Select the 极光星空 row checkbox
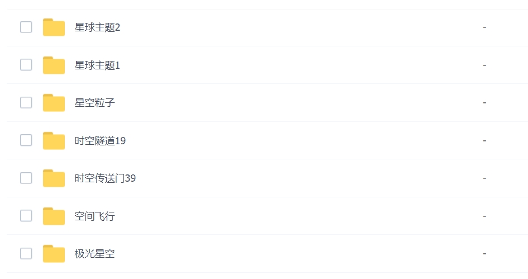528x279 pixels. [26, 253]
